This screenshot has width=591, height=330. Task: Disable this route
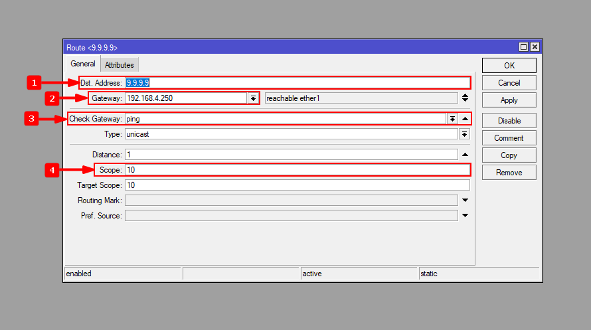click(509, 121)
